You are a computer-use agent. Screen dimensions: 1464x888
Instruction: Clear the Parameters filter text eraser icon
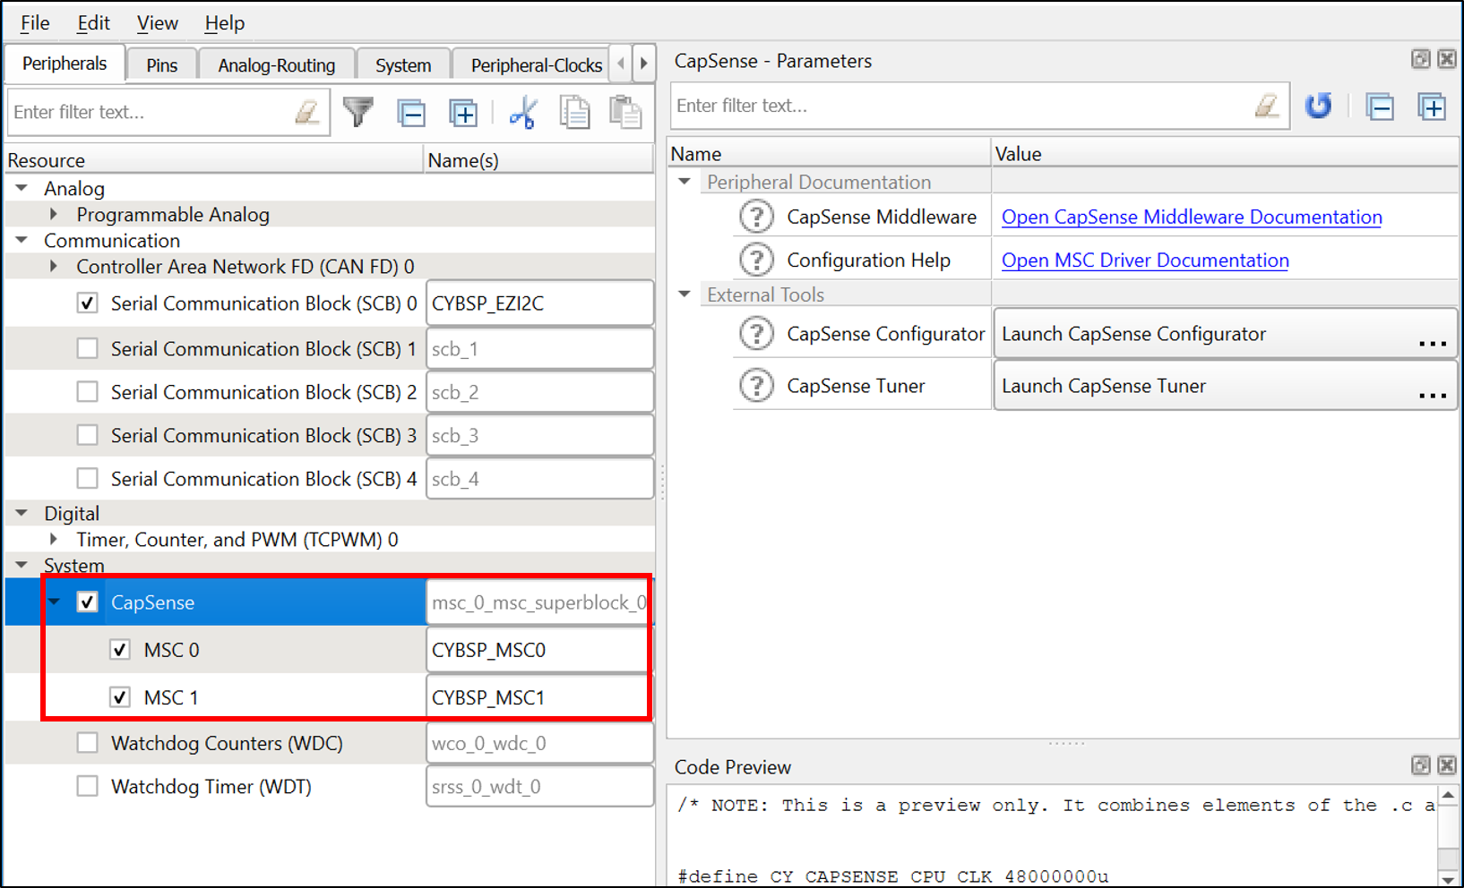point(1267,106)
